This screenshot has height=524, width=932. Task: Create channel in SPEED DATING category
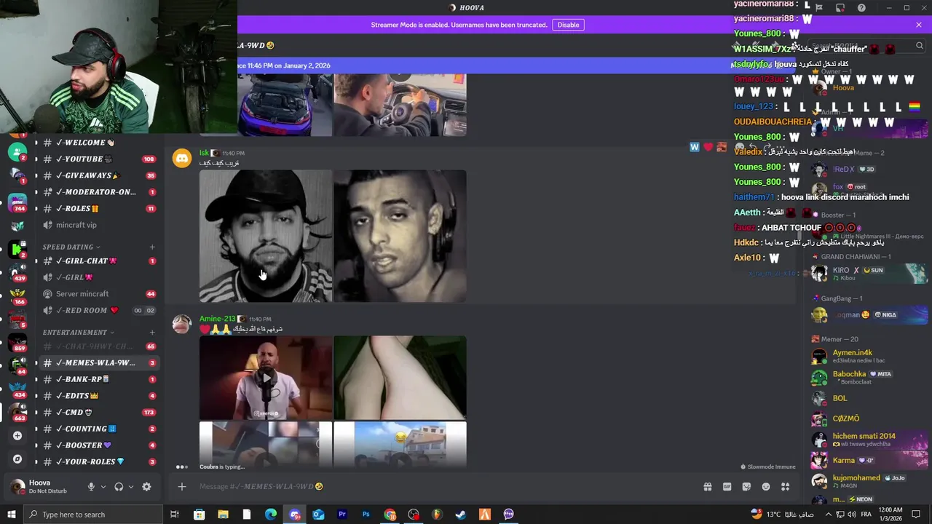pos(152,247)
